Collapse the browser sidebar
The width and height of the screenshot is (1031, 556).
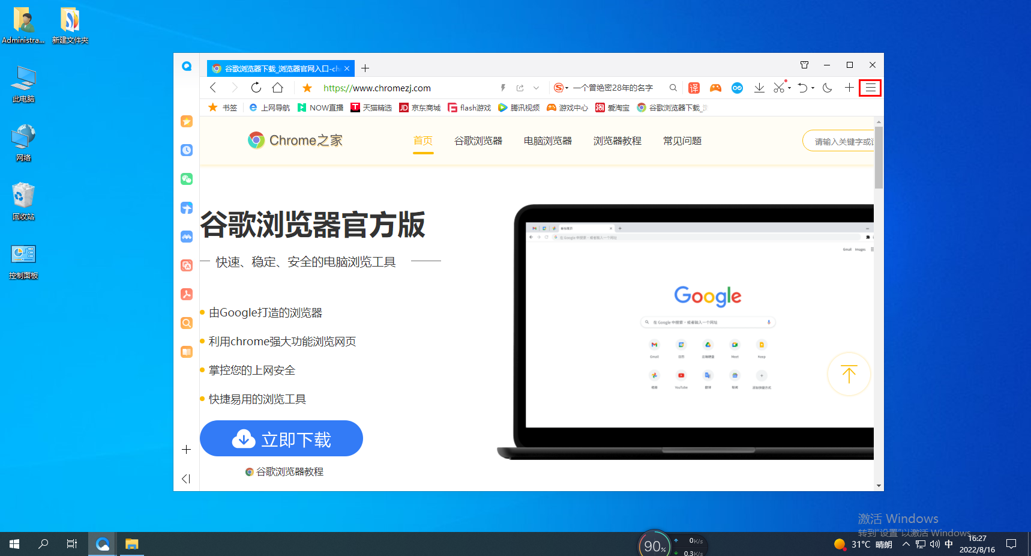[x=186, y=479]
